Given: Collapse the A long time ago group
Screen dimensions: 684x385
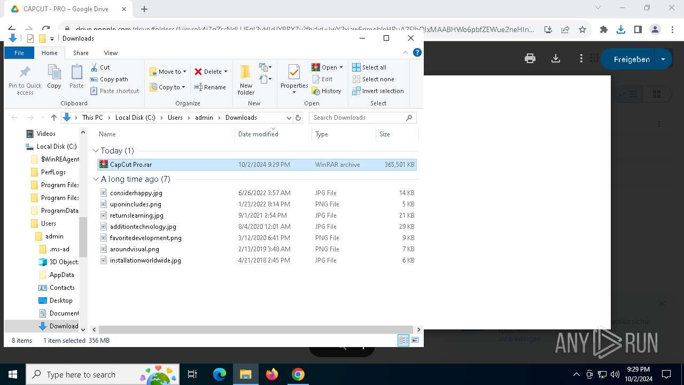Looking at the screenshot, I should click(x=96, y=179).
